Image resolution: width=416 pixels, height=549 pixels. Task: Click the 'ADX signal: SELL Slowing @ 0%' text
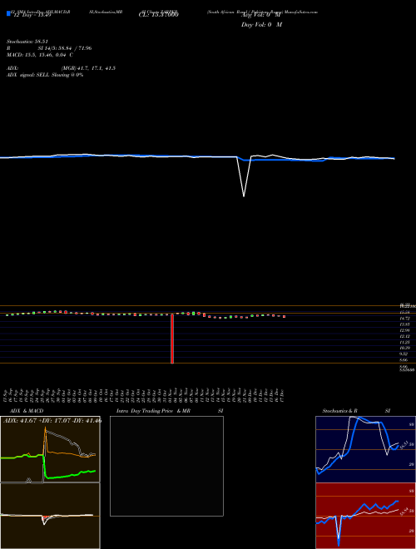tap(45, 75)
